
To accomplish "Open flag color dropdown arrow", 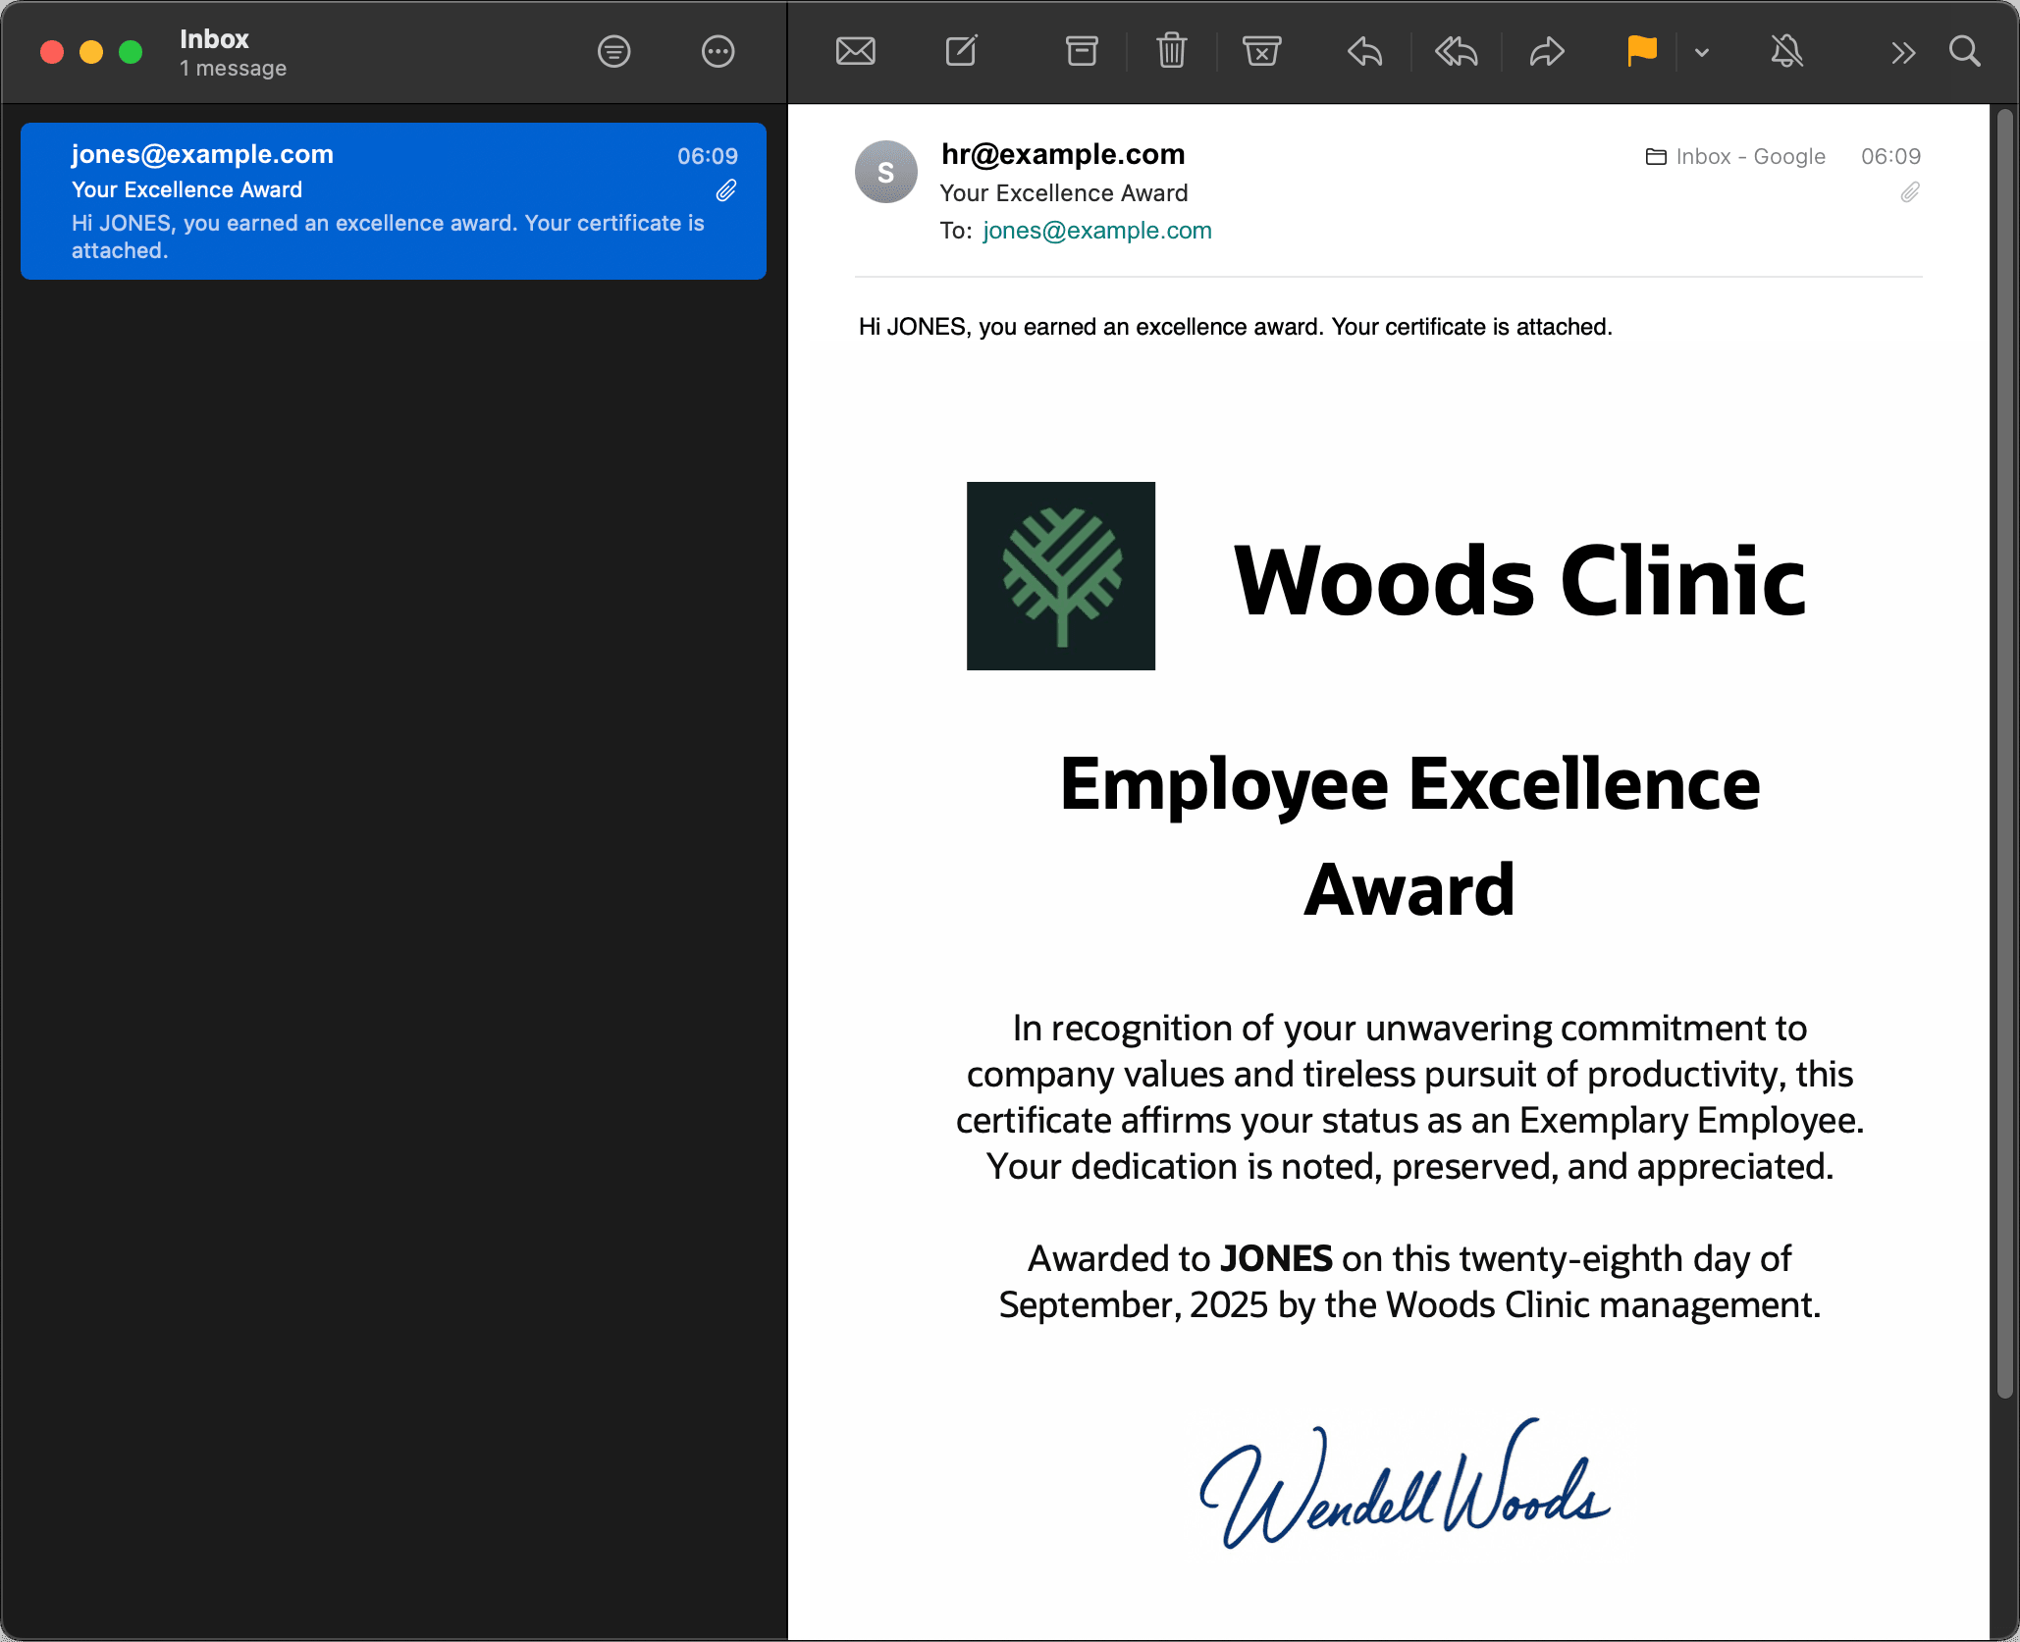I will point(1702,52).
